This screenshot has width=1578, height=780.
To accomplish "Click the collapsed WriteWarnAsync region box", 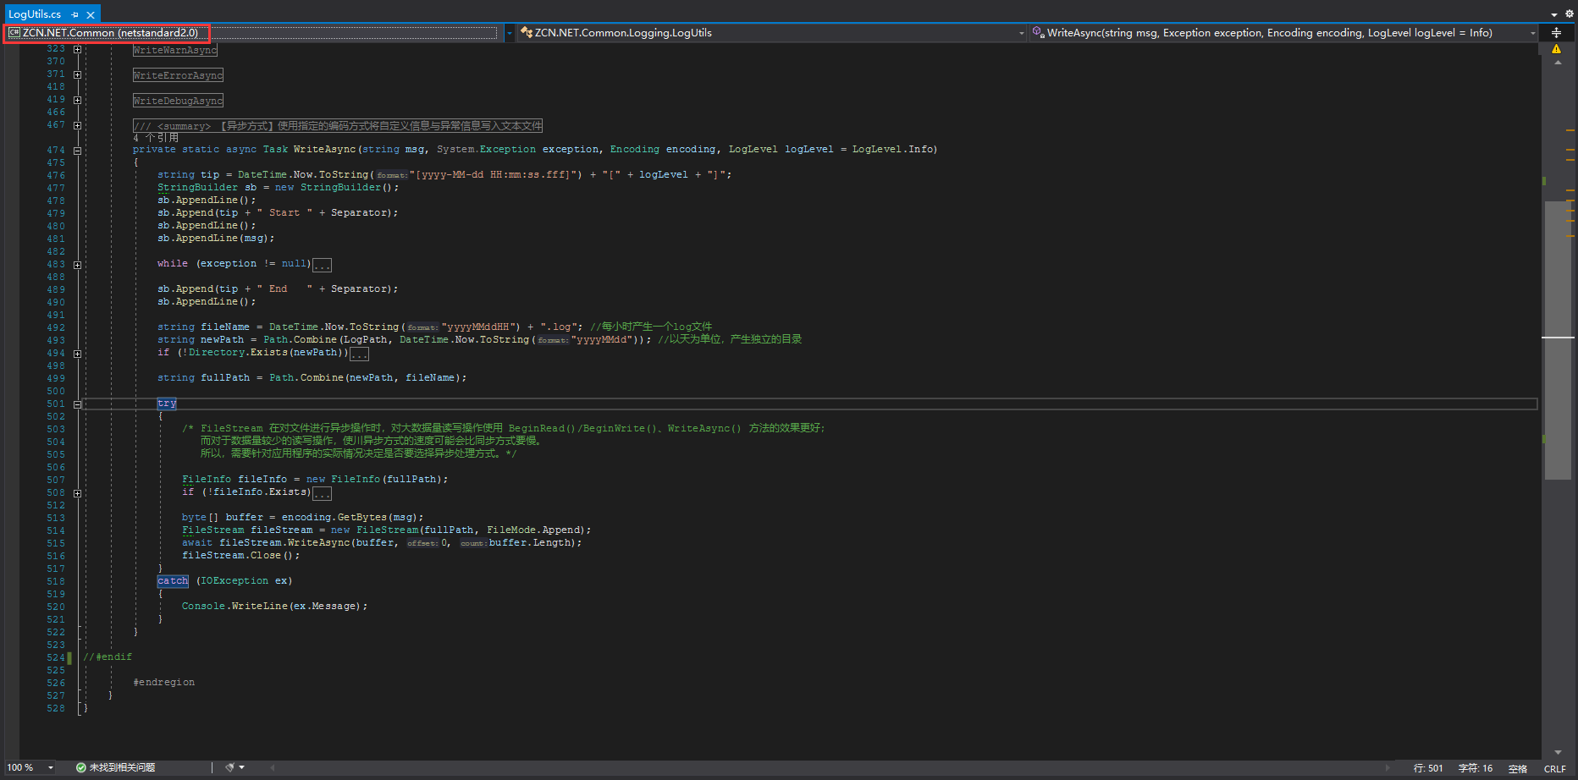I will click(175, 50).
